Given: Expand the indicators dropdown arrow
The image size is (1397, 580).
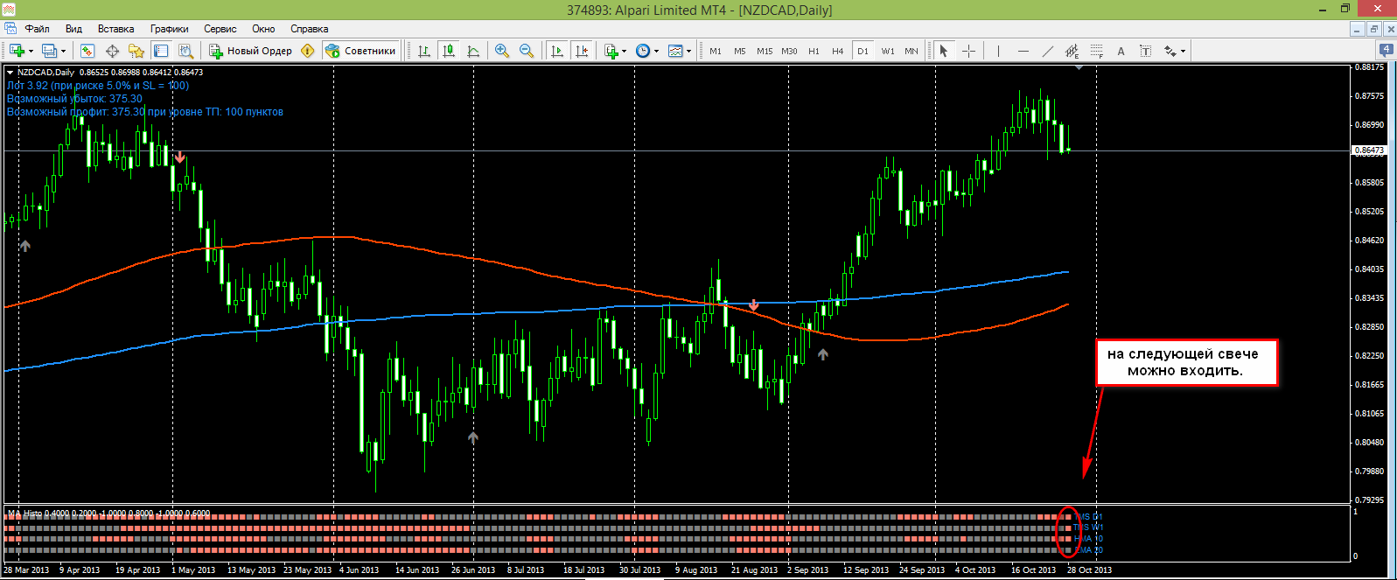Looking at the screenshot, I should (625, 51).
